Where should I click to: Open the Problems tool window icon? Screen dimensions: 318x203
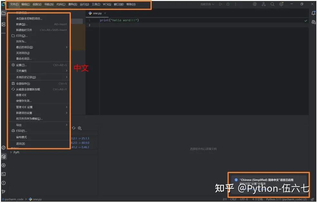point(4,183)
